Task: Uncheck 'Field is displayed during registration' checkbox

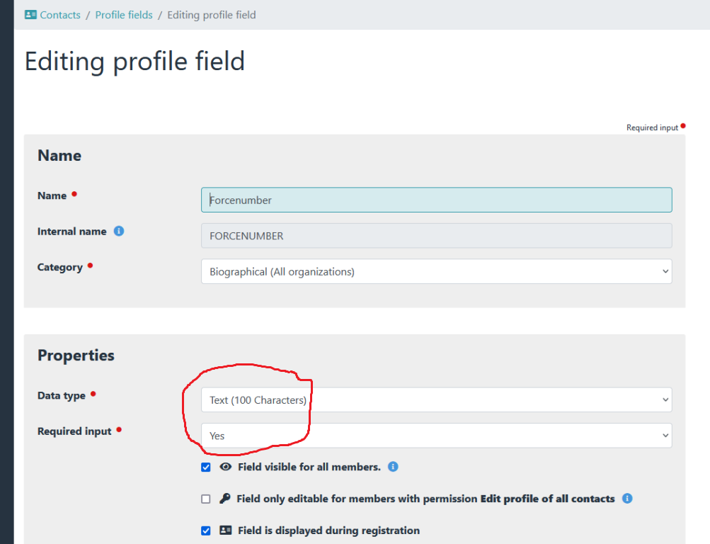Action: (x=206, y=531)
